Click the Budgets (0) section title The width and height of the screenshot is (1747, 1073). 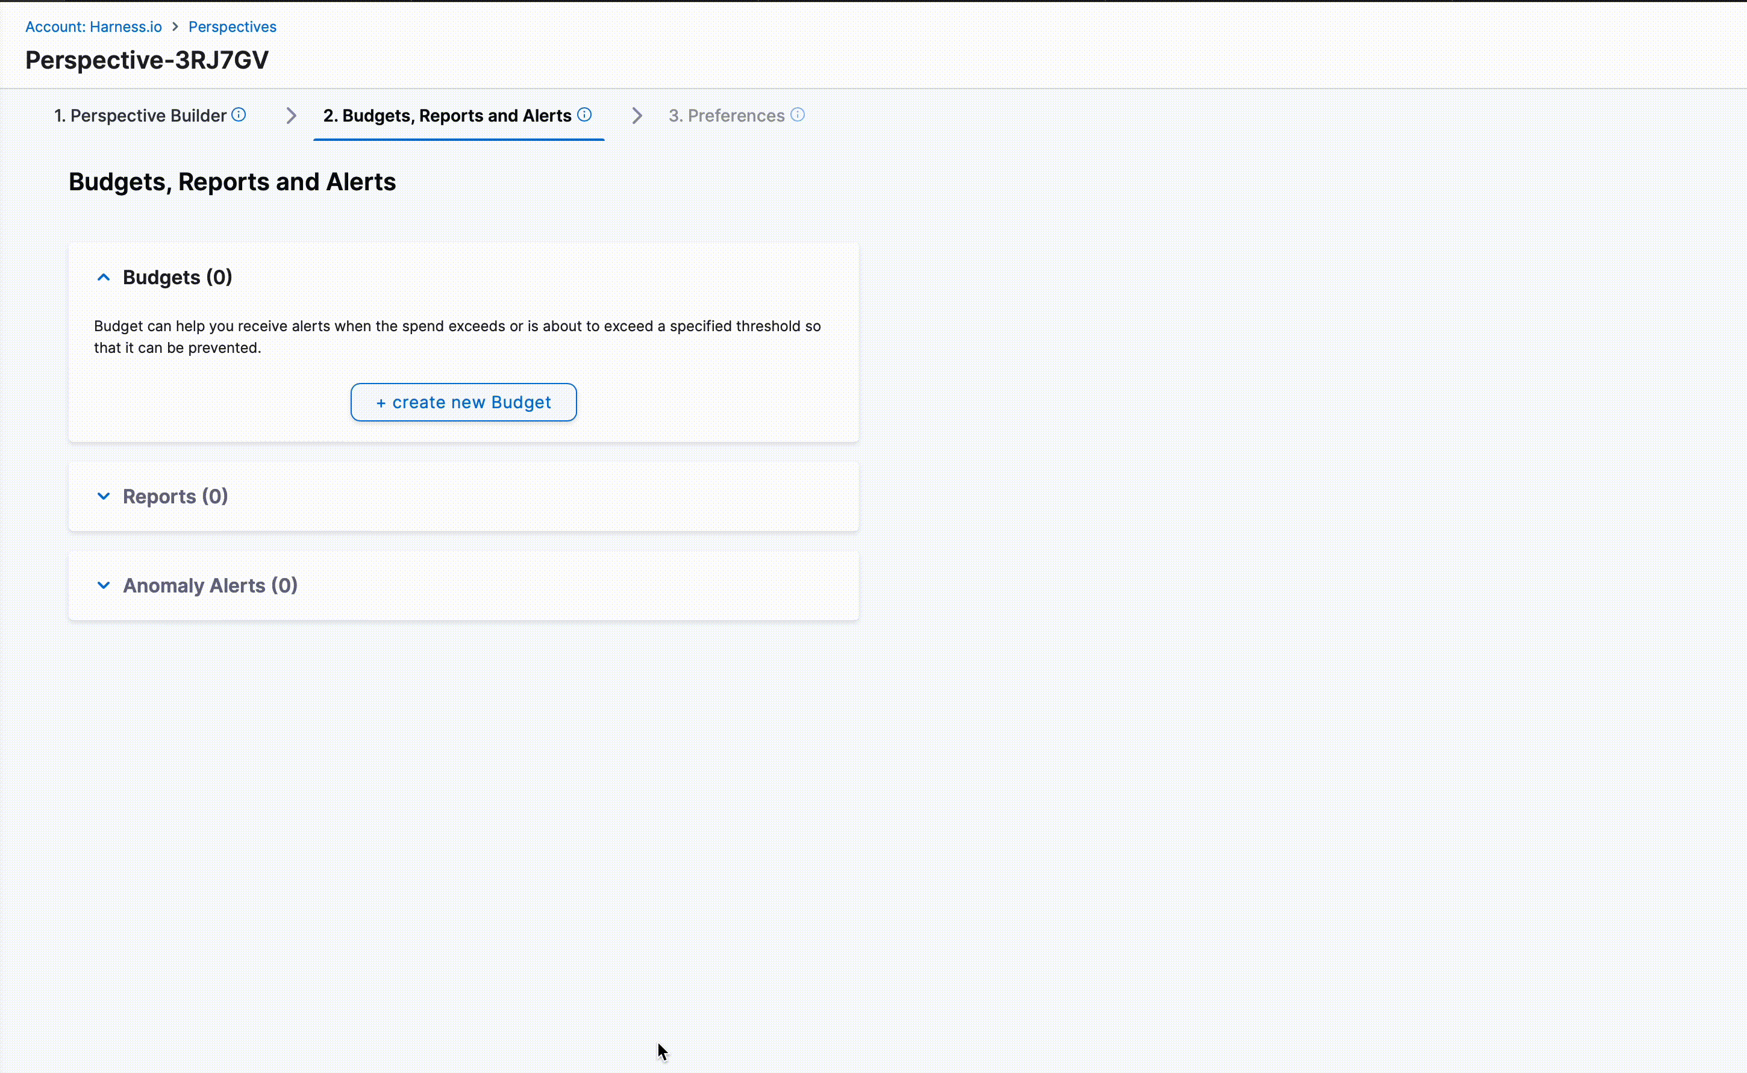coord(178,278)
